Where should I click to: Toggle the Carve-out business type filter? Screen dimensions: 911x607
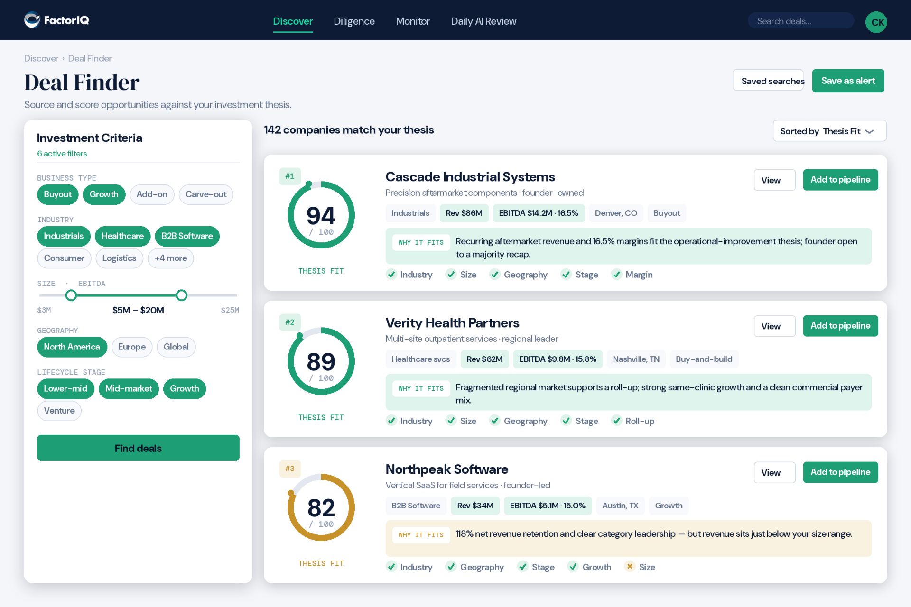pyautogui.click(x=206, y=194)
